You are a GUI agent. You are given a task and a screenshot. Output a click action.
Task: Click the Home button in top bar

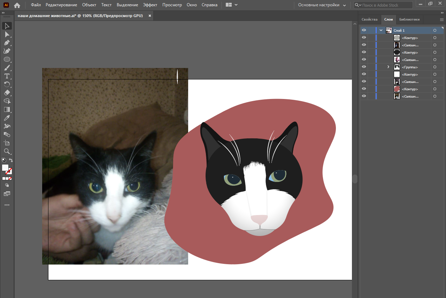click(17, 5)
